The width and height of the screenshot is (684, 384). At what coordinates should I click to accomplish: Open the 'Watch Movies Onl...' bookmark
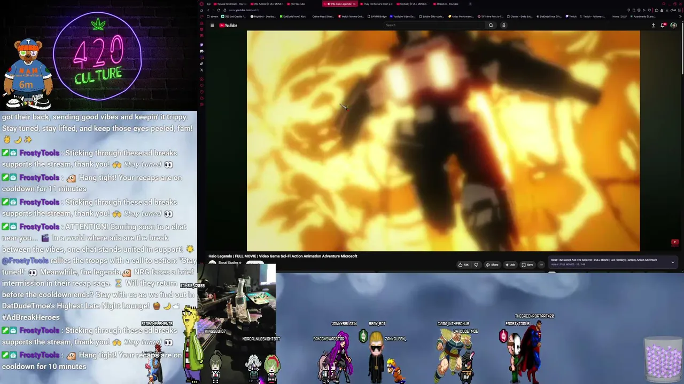coord(351,17)
